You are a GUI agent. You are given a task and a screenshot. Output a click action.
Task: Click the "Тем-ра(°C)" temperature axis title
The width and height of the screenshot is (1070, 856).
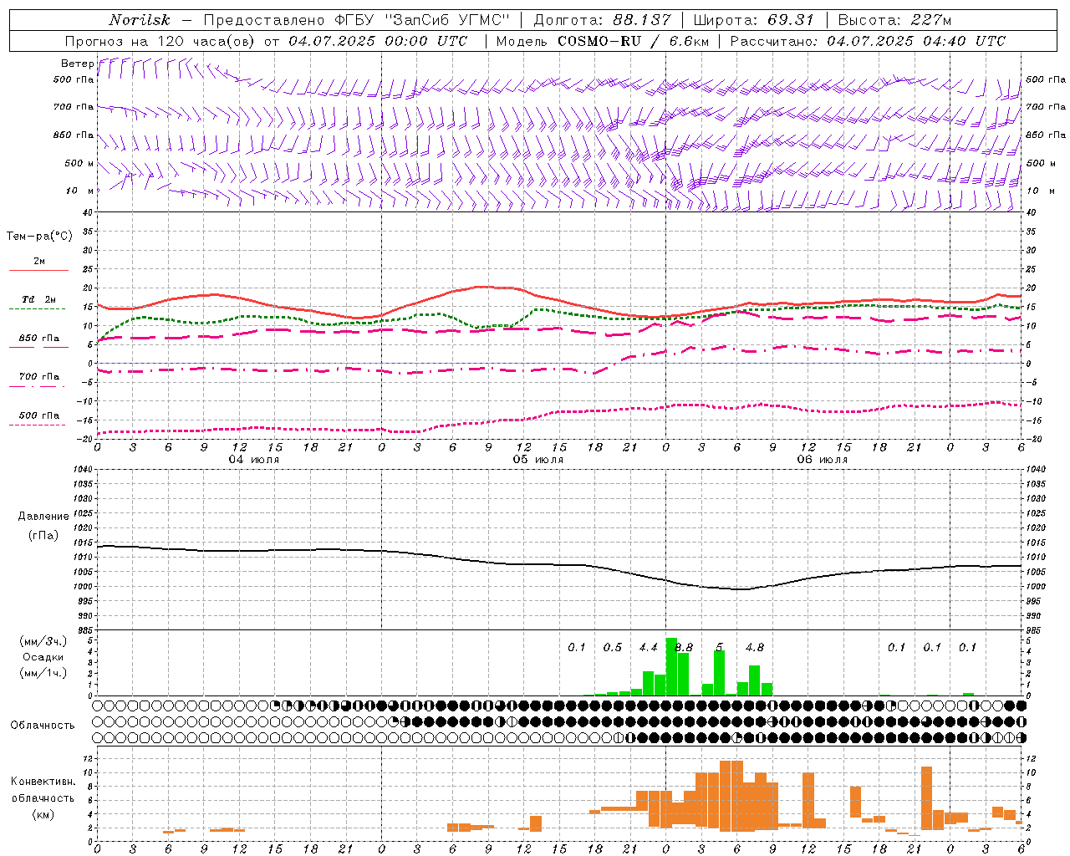39,237
